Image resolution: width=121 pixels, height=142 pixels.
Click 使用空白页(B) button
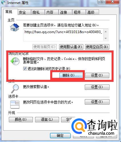97,47
